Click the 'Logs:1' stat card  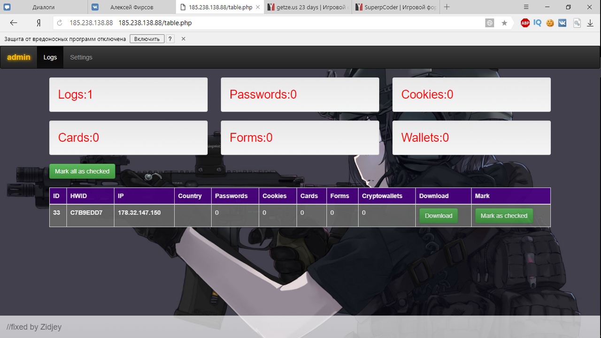(128, 94)
